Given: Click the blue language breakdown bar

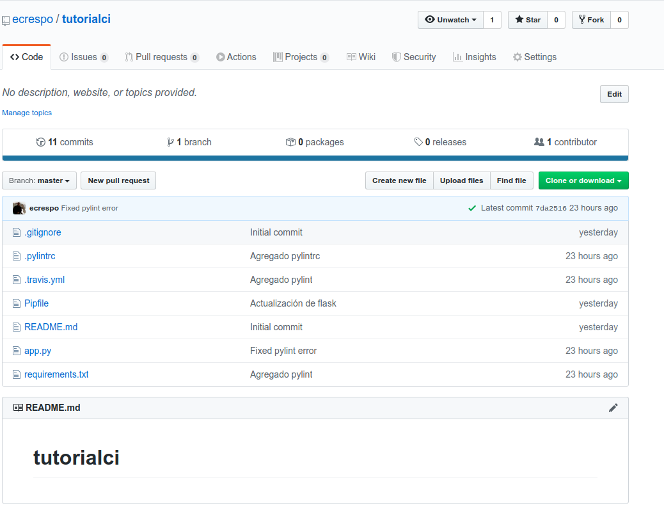Looking at the screenshot, I should coord(315,158).
